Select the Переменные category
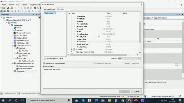Image resolution: width=184 pixels, height=103 pixels. pos(50,13)
